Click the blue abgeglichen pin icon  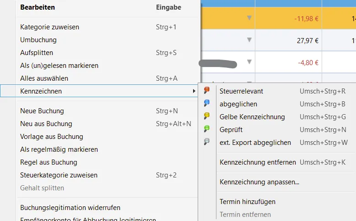tap(207, 104)
